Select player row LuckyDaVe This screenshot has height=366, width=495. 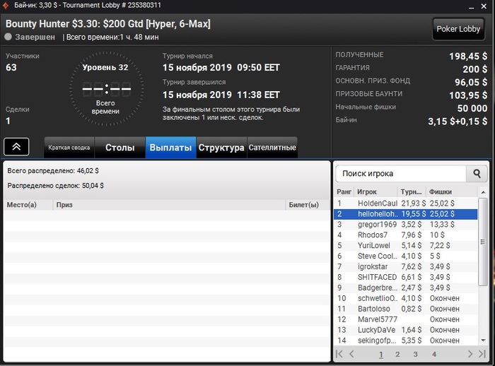pos(406,330)
